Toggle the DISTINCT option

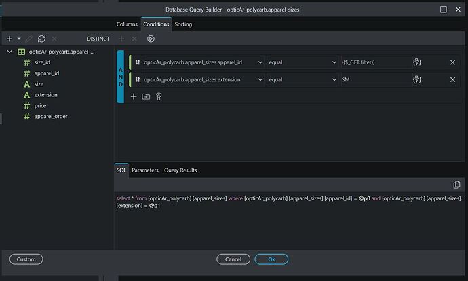(98, 39)
